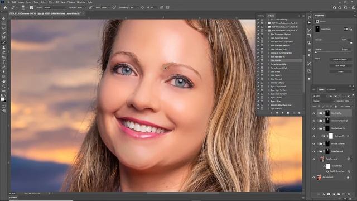The image size is (357, 201).
Task: Expand the Skin Mattifier layer group
Action: (318, 113)
